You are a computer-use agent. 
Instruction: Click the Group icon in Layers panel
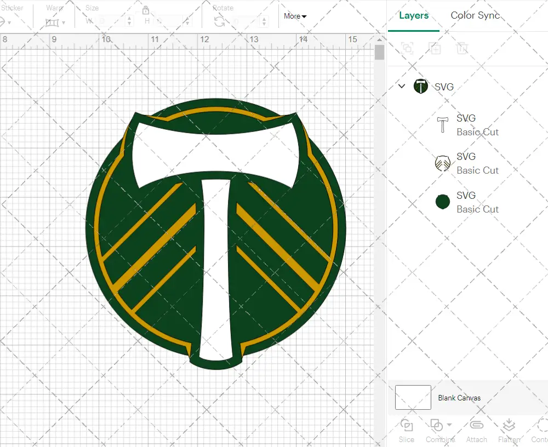pyautogui.click(x=407, y=48)
